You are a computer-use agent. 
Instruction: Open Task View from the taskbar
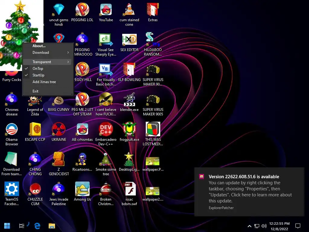point(21,226)
